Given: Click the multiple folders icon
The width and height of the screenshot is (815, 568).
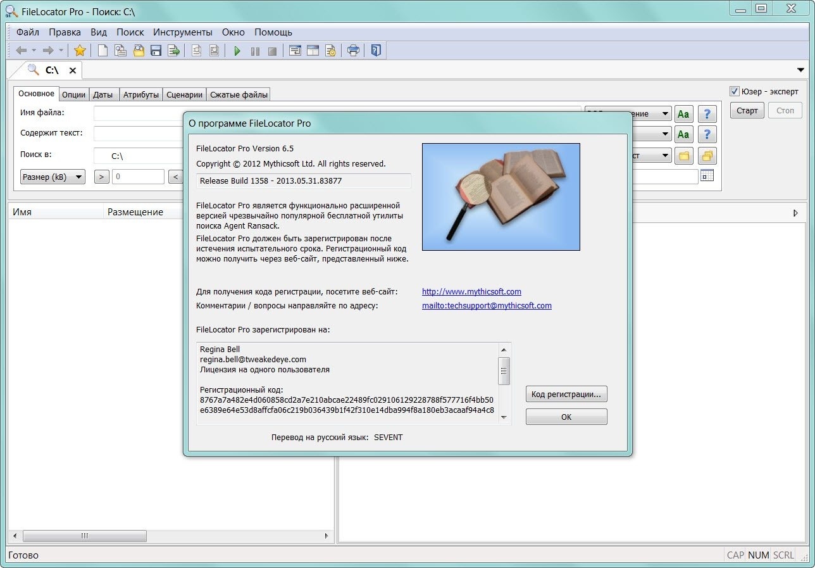Looking at the screenshot, I should pyautogui.click(x=707, y=156).
